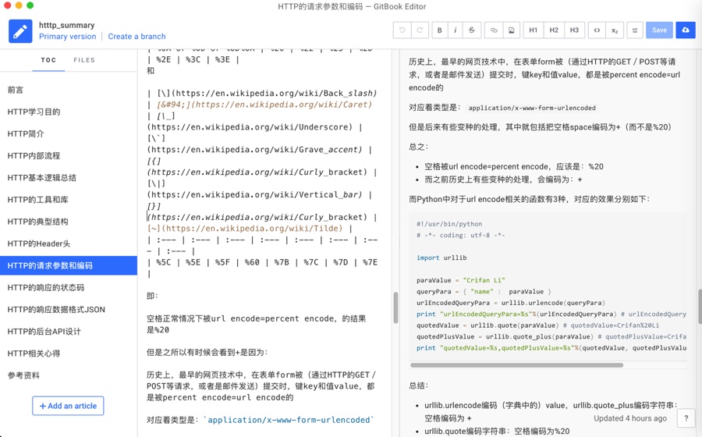Select the HTTP的请求参数和编码 article
702x437 pixels.
tap(69, 265)
